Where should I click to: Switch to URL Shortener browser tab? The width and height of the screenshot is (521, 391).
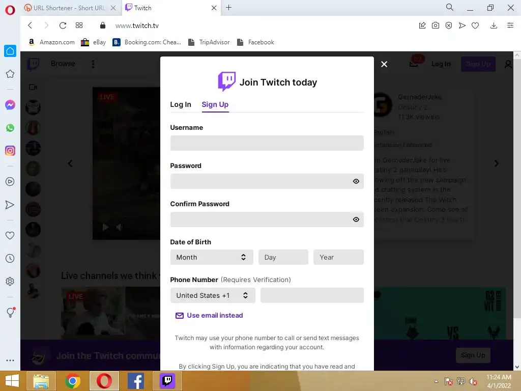pos(69,8)
